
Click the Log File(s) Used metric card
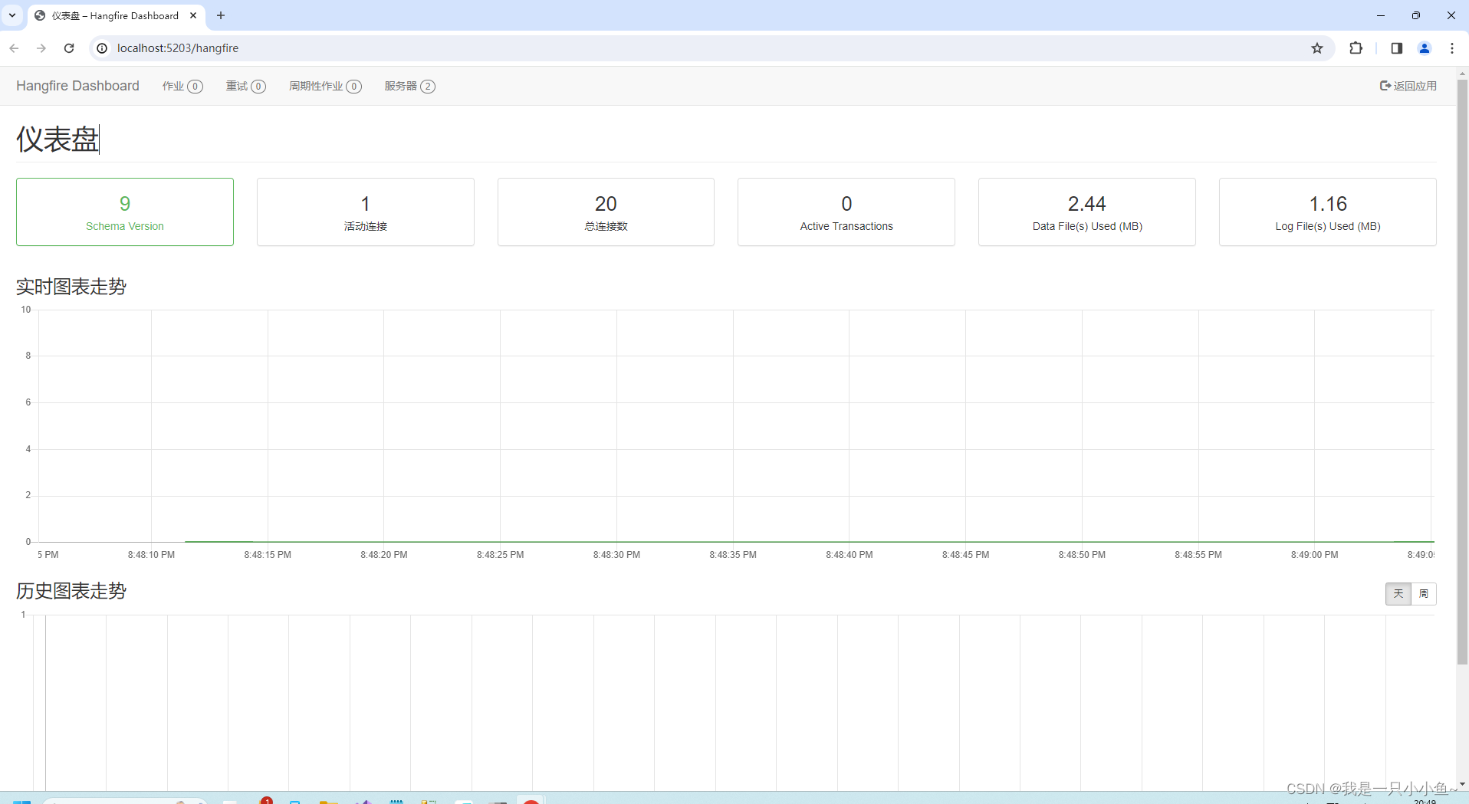(x=1328, y=212)
